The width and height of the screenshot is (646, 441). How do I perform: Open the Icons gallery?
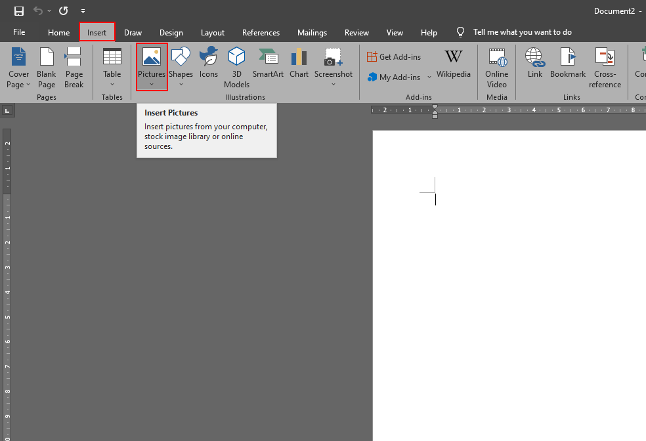[x=209, y=64]
